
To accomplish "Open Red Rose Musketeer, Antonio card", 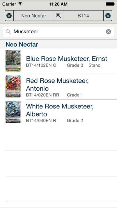I will coord(58,87).
